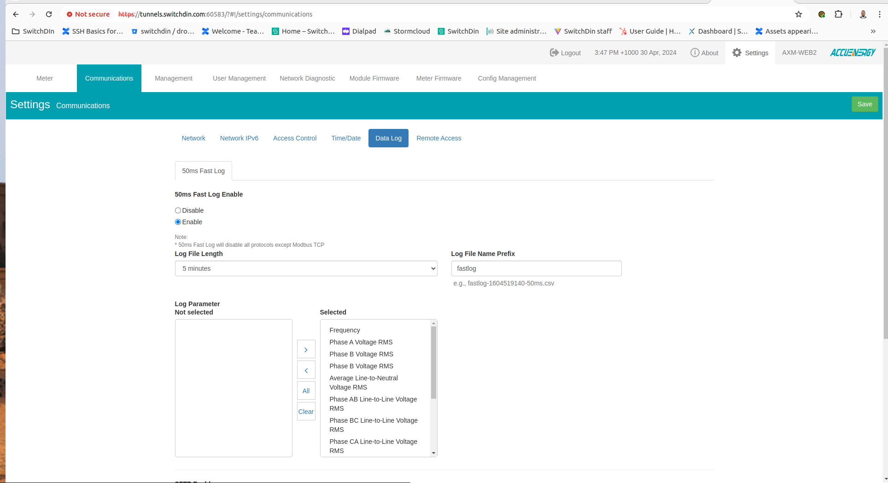
Task: Click the green Save button
Action: tap(865, 104)
